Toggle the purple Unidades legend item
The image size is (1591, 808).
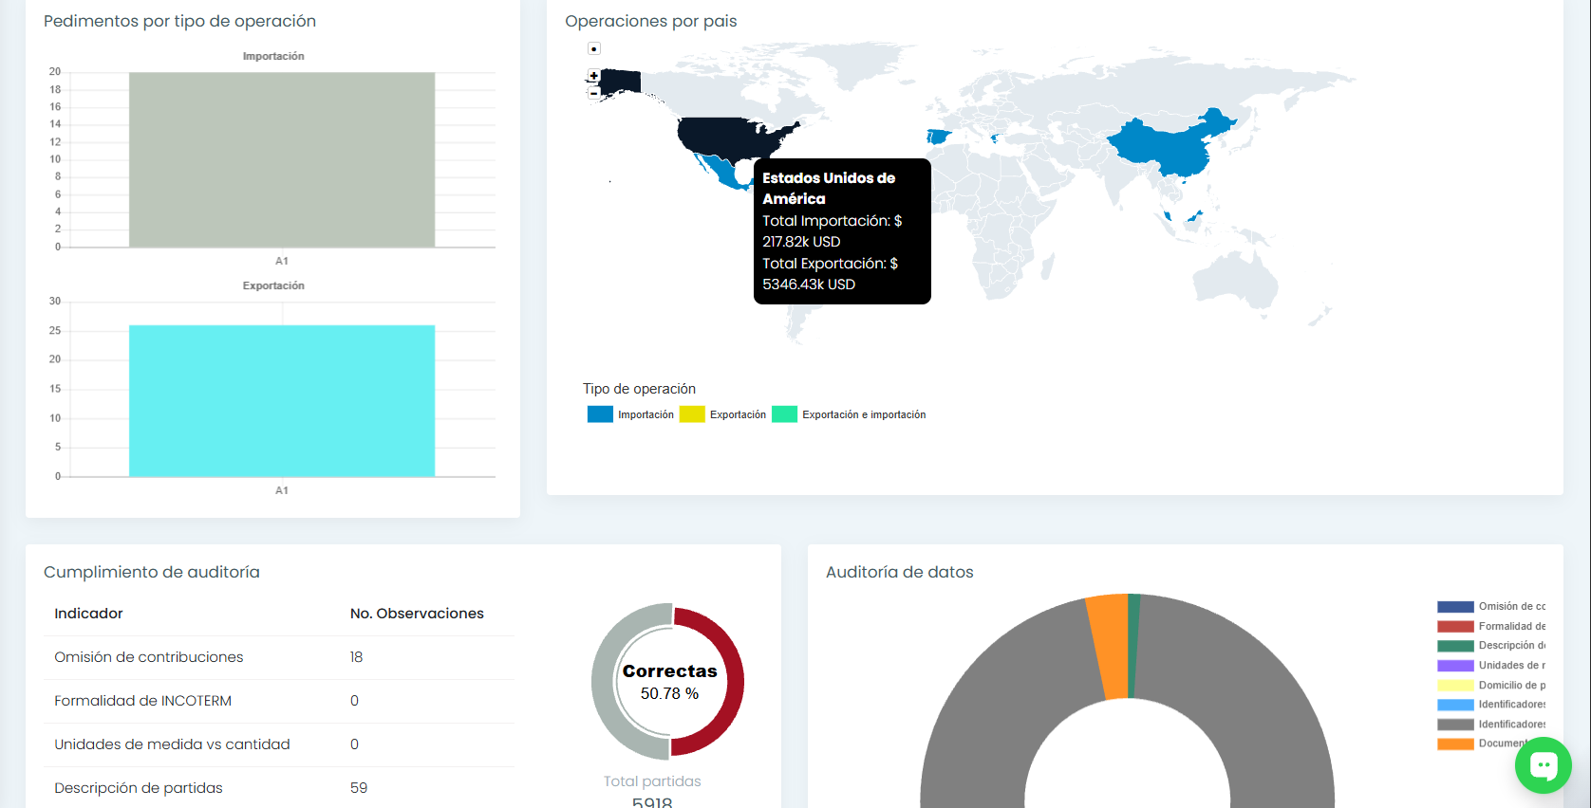point(1491,666)
